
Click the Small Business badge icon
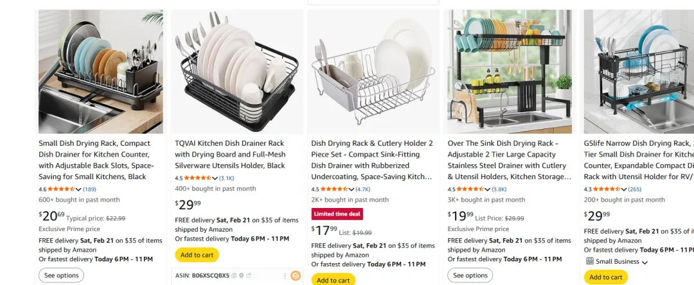point(589,262)
